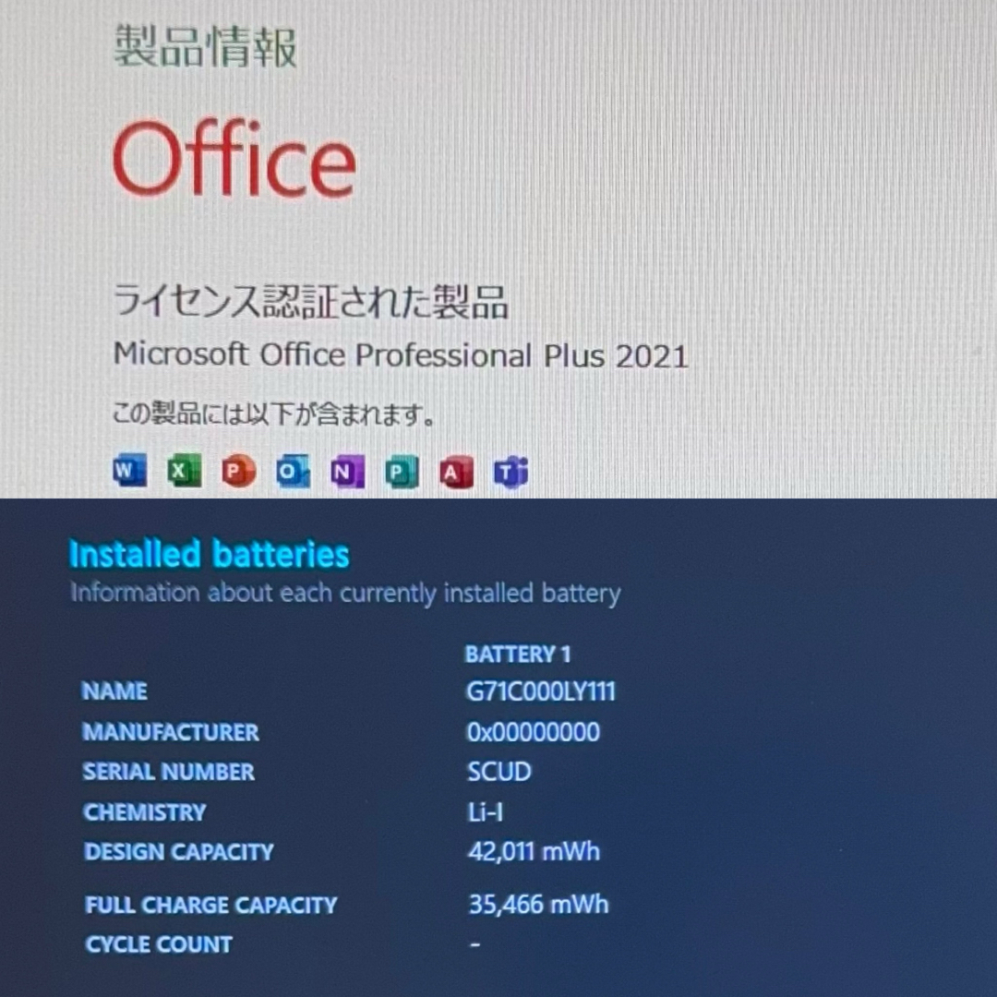This screenshot has height=997, width=997.
Task: Click Microsoft Office Professional Plus 2021 text
Action: 401,354
